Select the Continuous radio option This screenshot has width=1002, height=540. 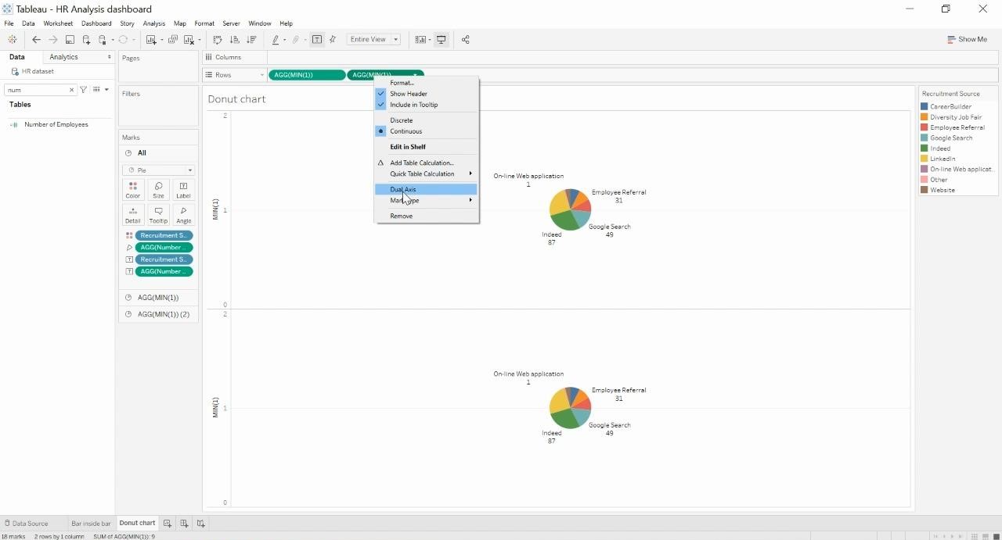427,131
